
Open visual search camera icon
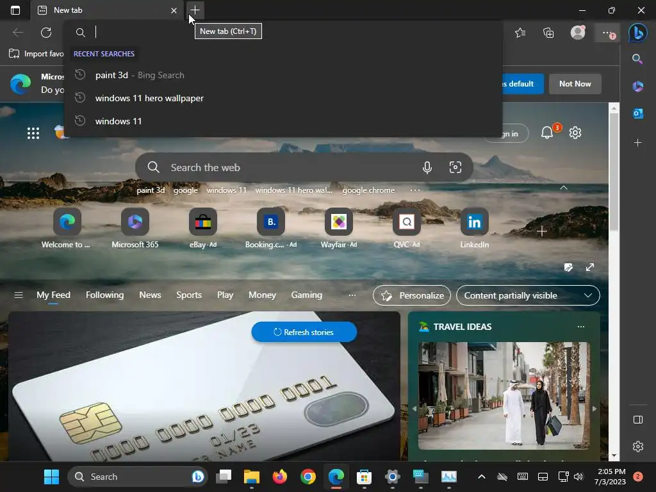pyautogui.click(x=455, y=167)
